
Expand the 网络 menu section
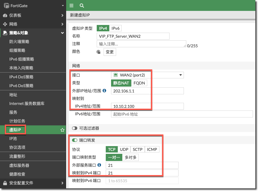point(32,24)
